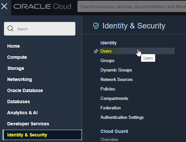Select Oracle Database category
Screen dimensions: 186x142
tap(25, 90)
